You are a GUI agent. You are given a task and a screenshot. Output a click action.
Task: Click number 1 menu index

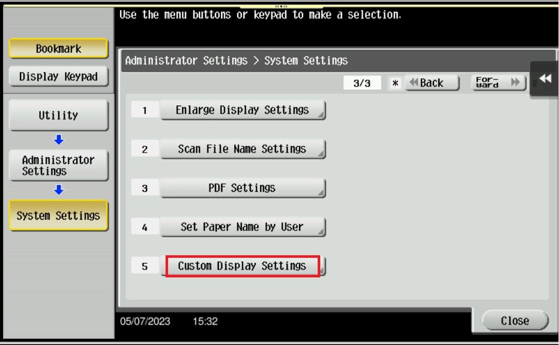point(145,110)
